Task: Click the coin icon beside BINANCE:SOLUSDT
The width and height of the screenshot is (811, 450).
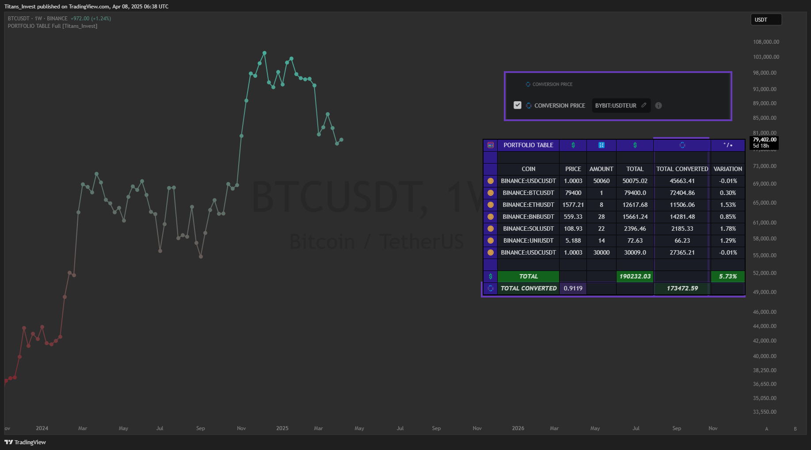Action: 491,229
